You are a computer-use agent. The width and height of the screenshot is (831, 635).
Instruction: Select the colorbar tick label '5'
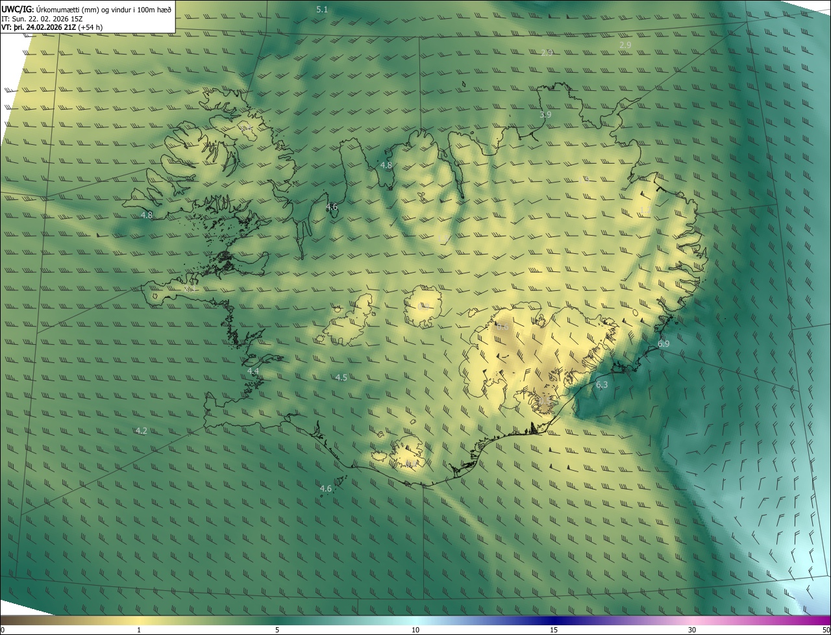pyautogui.click(x=277, y=630)
